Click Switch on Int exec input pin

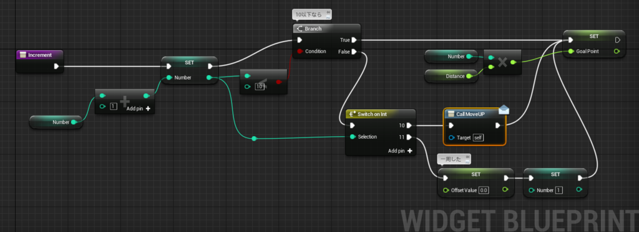(352, 126)
